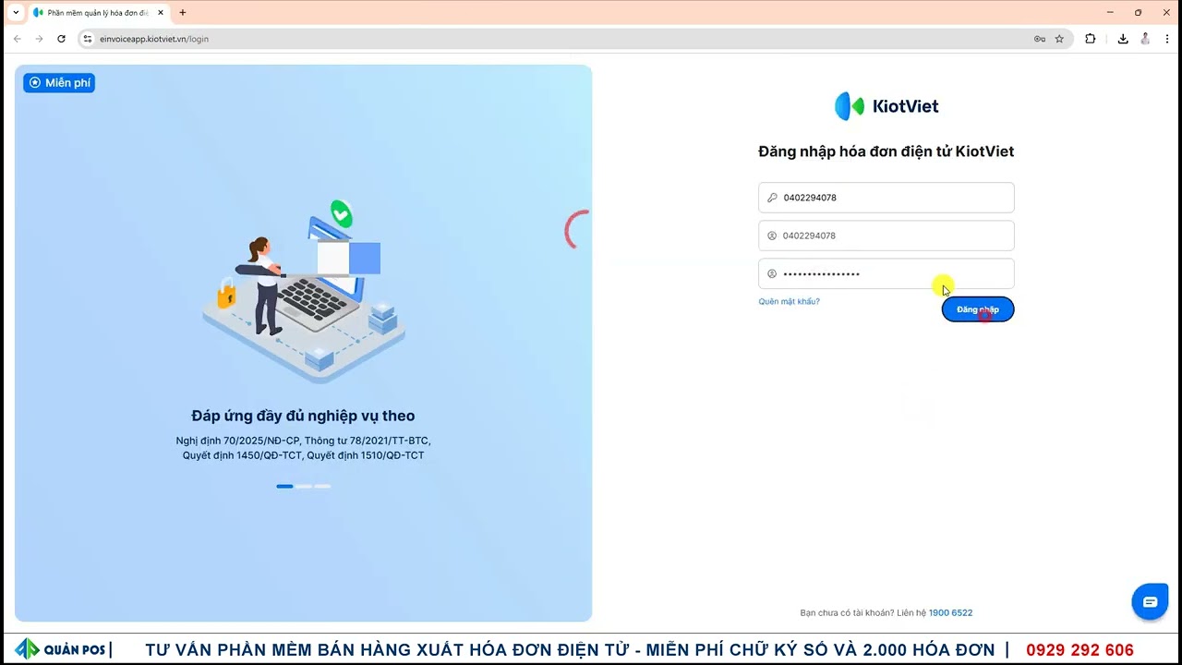Open new browser tab with plus icon
Viewport: 1182px width, 665px height.
point(183,13)
